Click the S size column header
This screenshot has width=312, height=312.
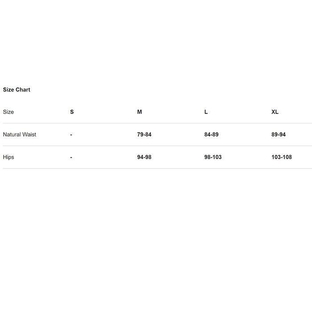(72, 112)
